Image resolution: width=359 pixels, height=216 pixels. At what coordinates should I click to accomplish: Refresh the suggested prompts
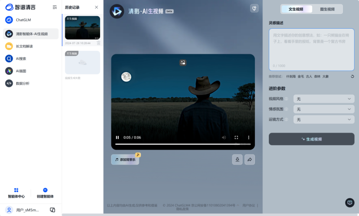click(352, 76)
